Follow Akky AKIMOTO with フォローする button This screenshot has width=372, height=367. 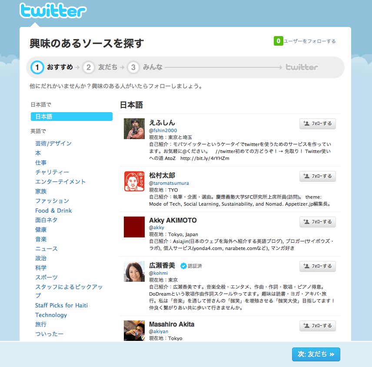pyautogui.click(x=317, y=222)
